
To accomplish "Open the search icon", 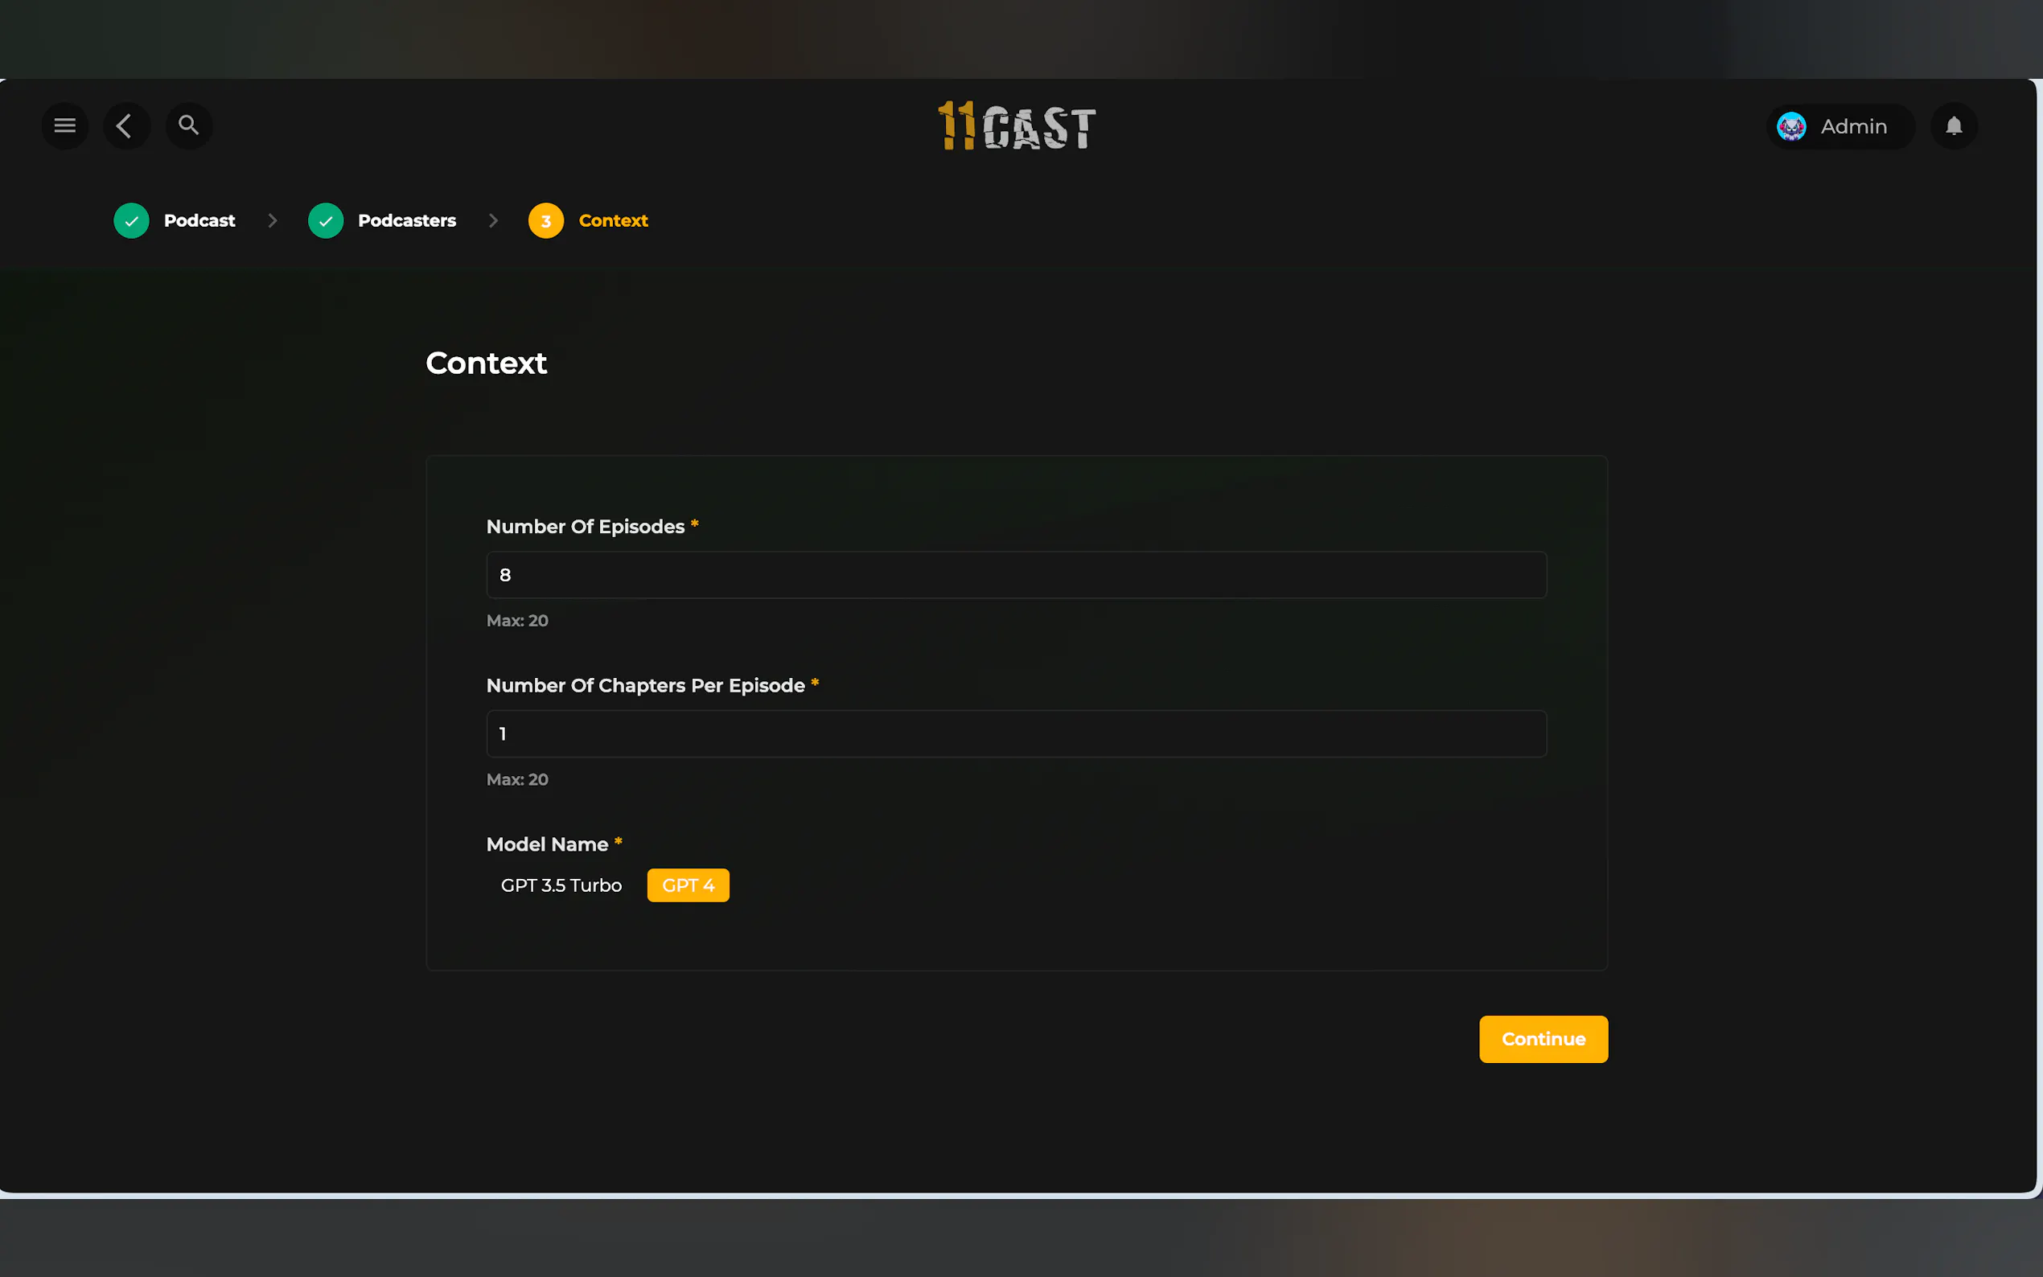I will pos(188,125).
